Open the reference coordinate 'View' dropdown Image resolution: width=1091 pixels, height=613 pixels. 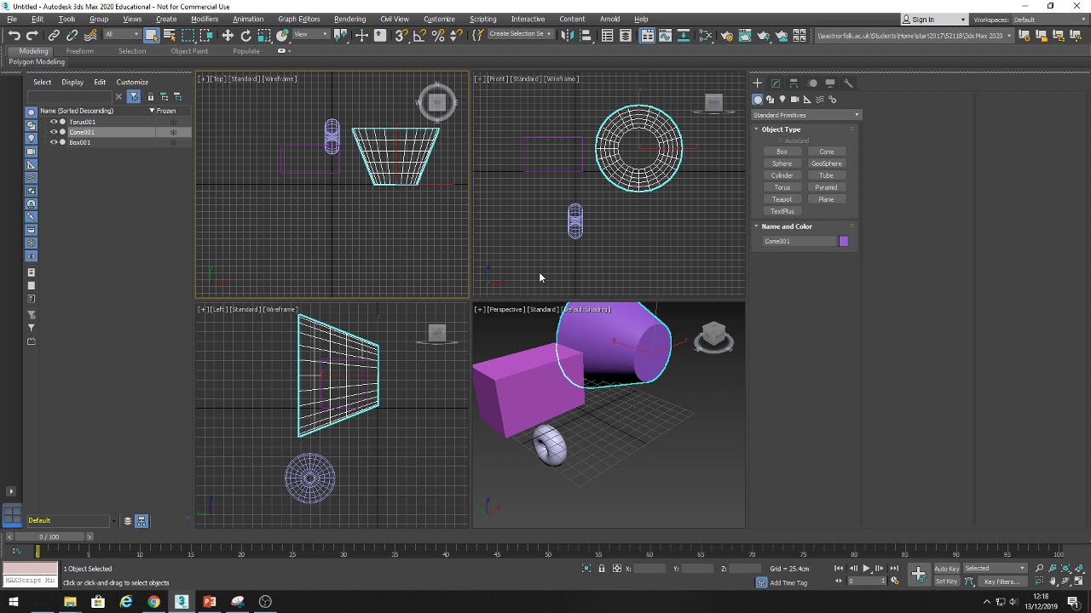(x=311, y=35)
